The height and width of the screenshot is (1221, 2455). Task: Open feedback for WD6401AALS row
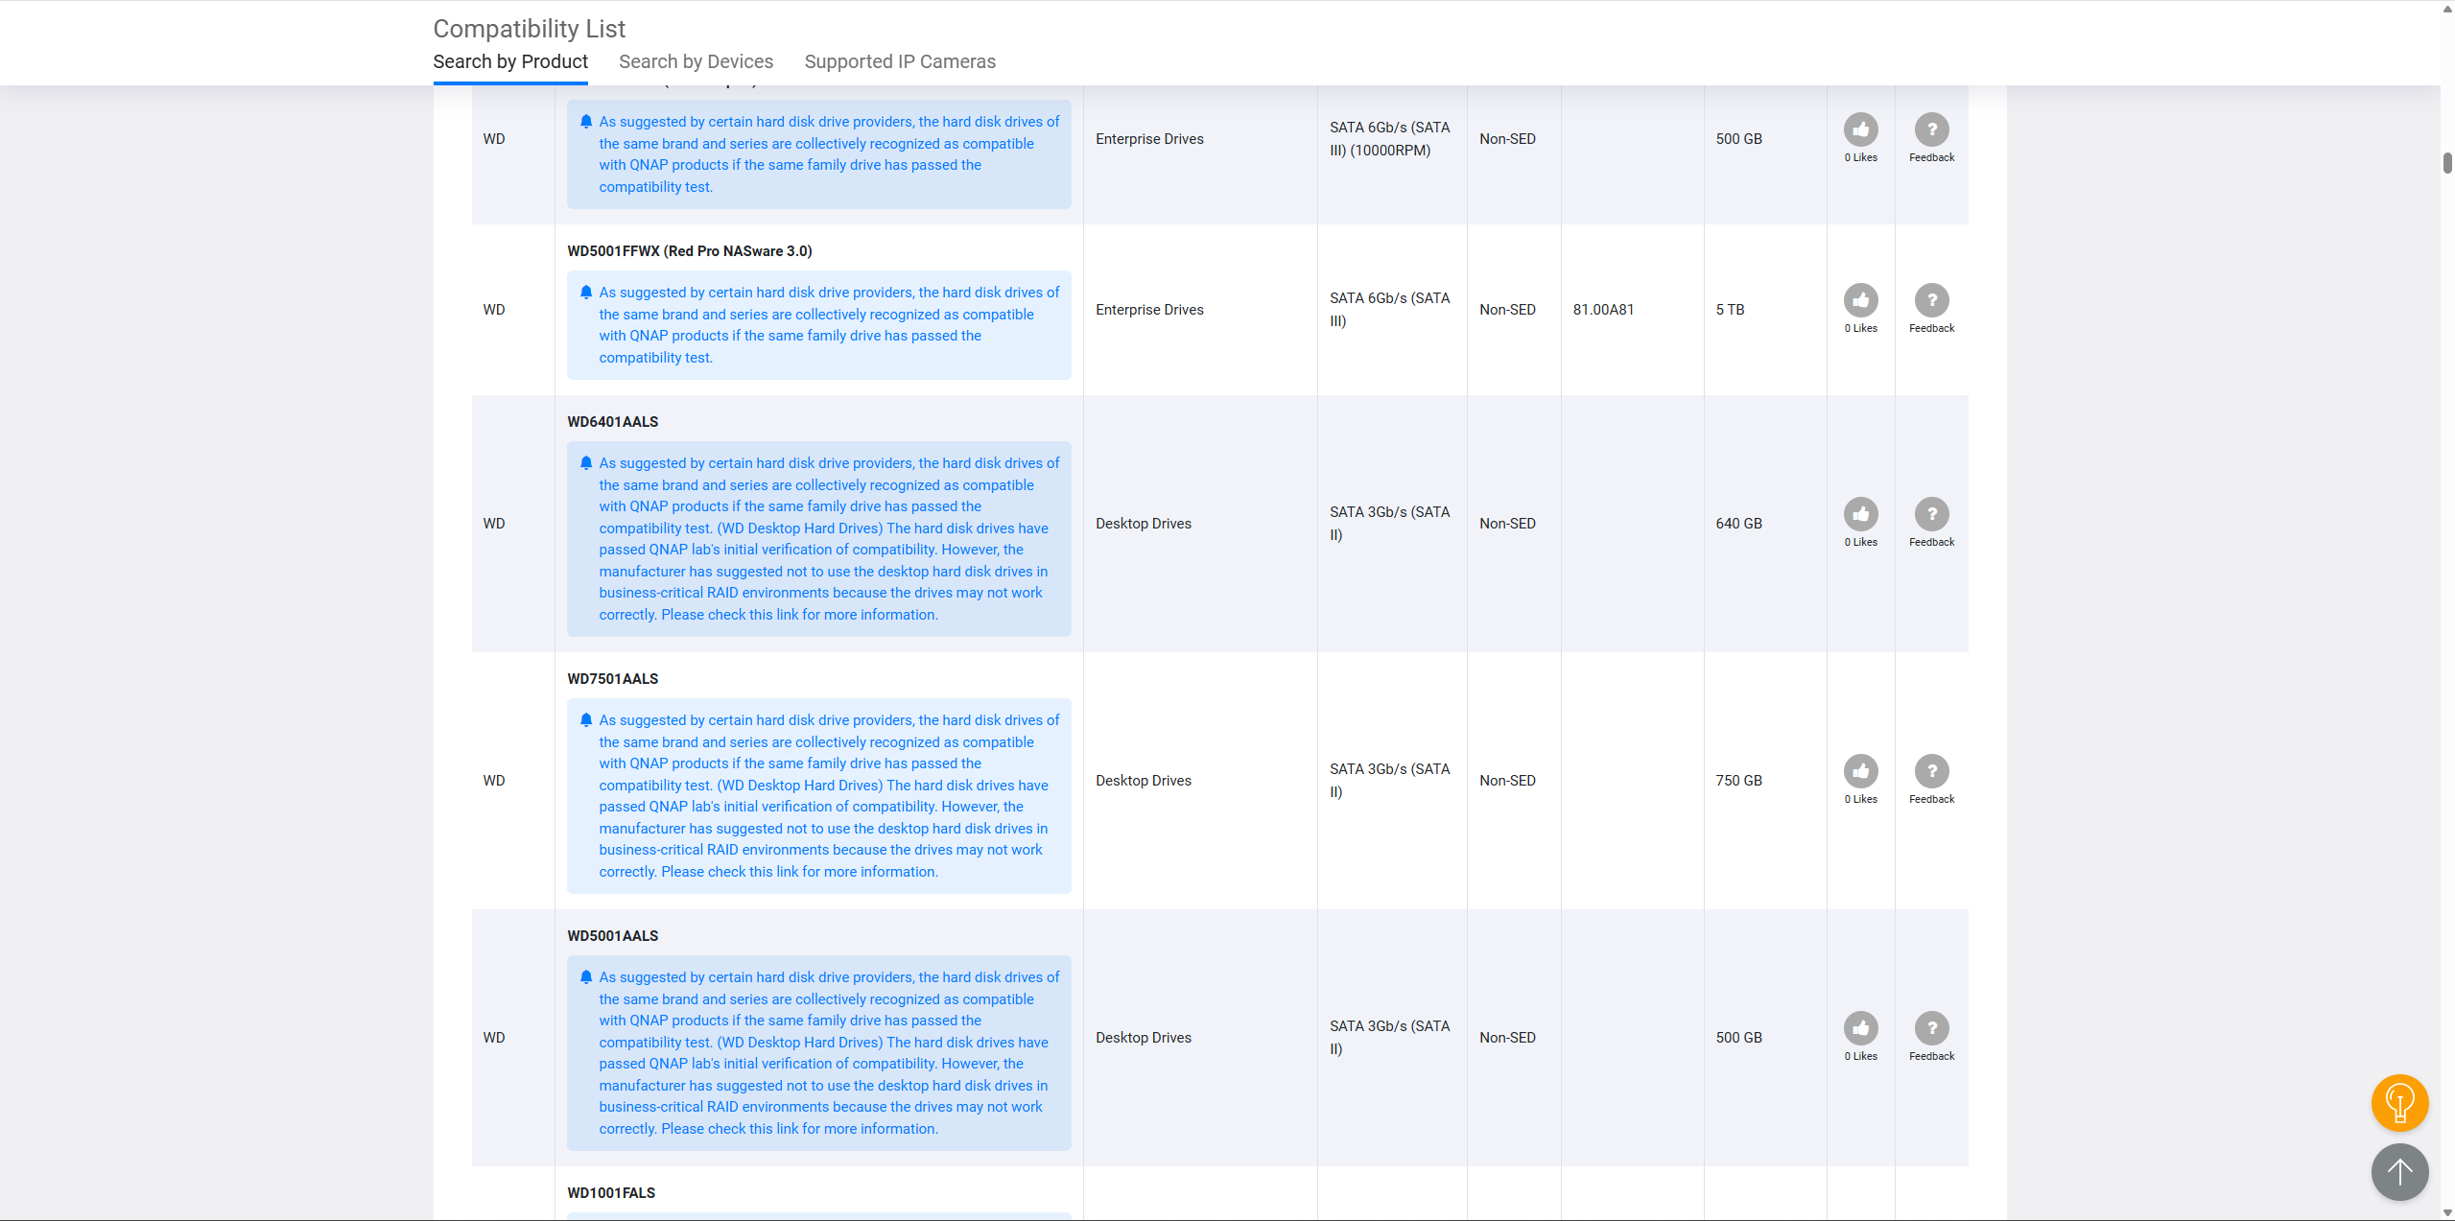[x=1931, y=514]
